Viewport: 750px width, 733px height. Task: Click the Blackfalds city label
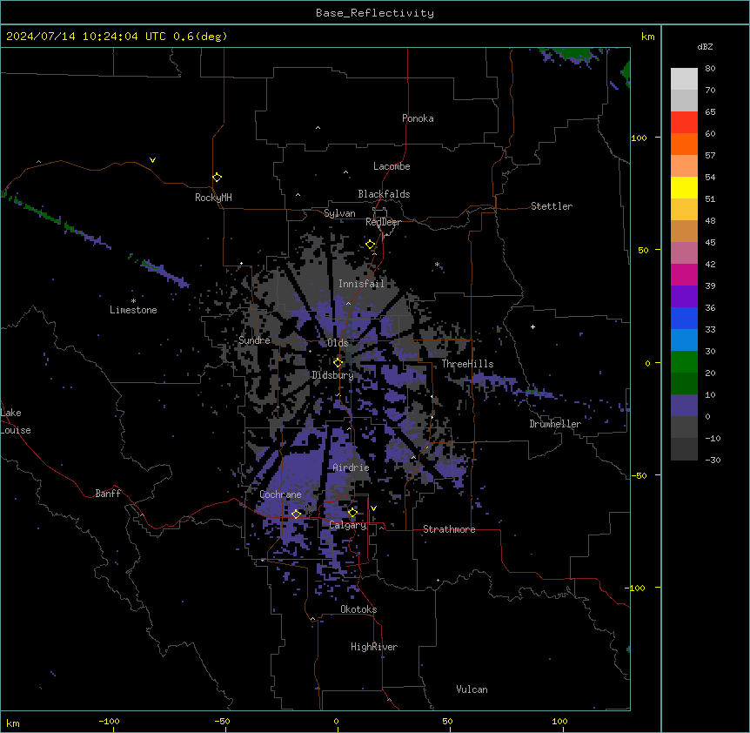click(384, 194)
